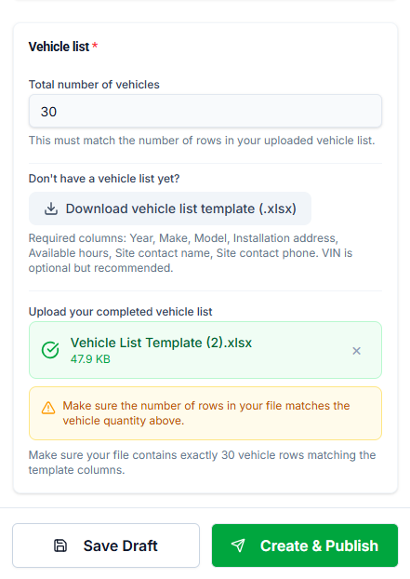Viewport: 410px width, 579px height.
Task: Click the paper plane icon in Create & Publish
Action: tap(238, 545)
